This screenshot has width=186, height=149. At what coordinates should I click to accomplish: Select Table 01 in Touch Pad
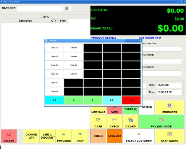coord(54,48)
